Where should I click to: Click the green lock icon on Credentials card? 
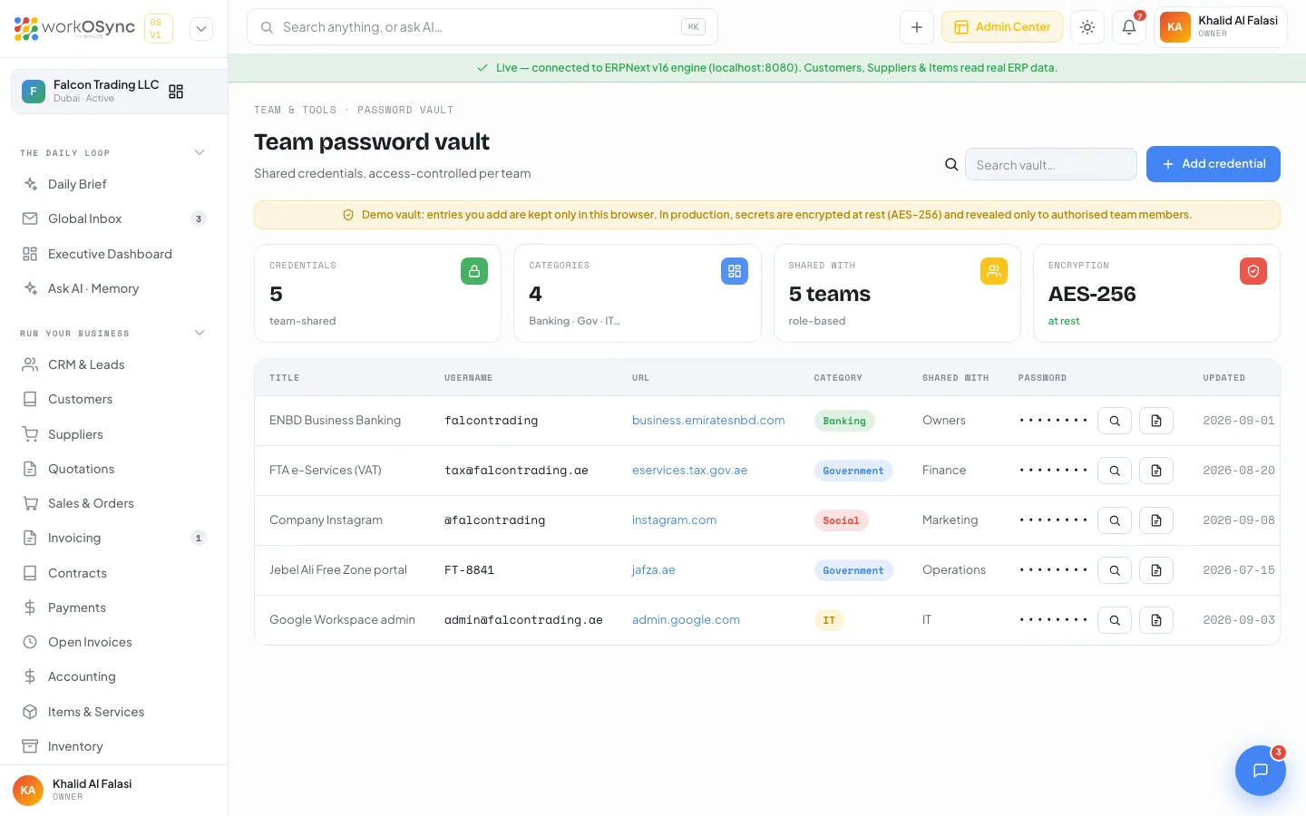[474, 271]
